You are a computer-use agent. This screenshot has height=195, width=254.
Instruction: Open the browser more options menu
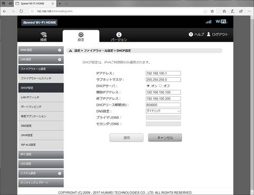point(249,11)
